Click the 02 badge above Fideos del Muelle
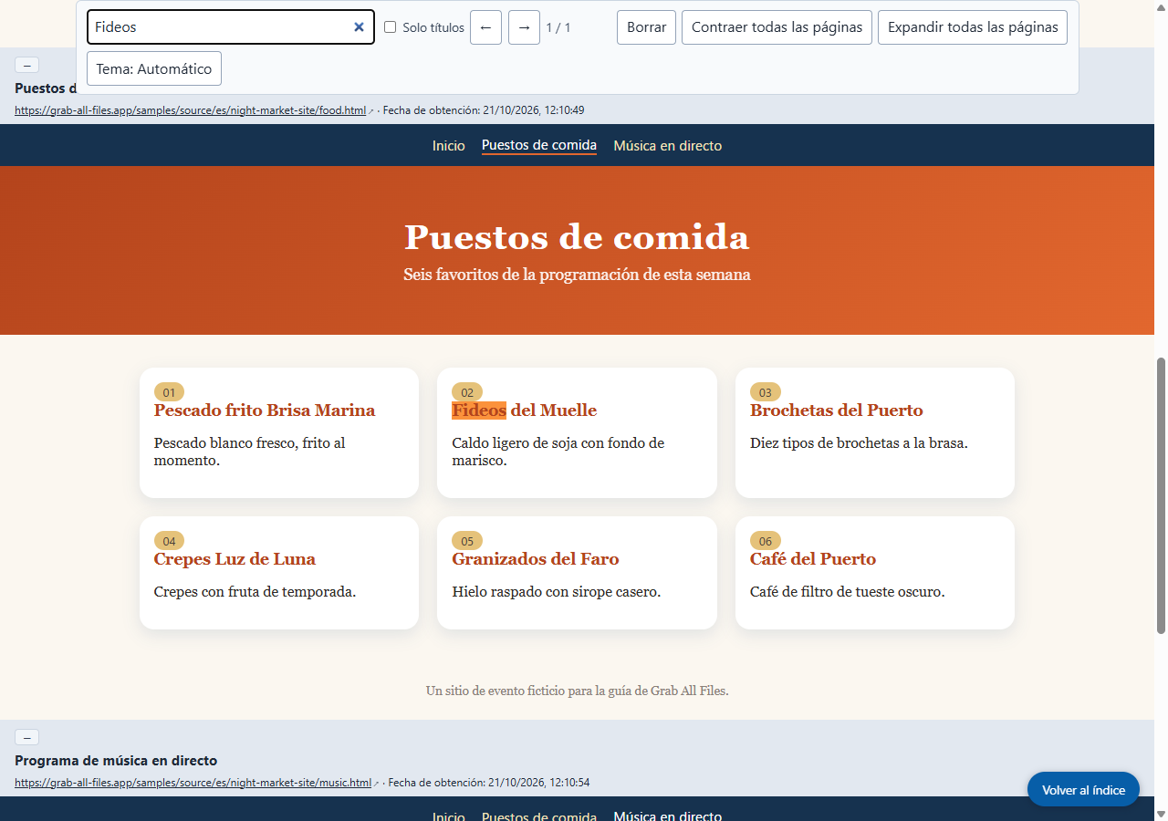The image size is (1168, 821). [x=467, y=392]
